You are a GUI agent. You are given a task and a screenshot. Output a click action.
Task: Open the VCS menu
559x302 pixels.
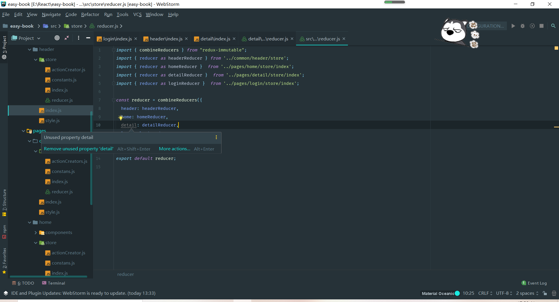tap(137, 14)
